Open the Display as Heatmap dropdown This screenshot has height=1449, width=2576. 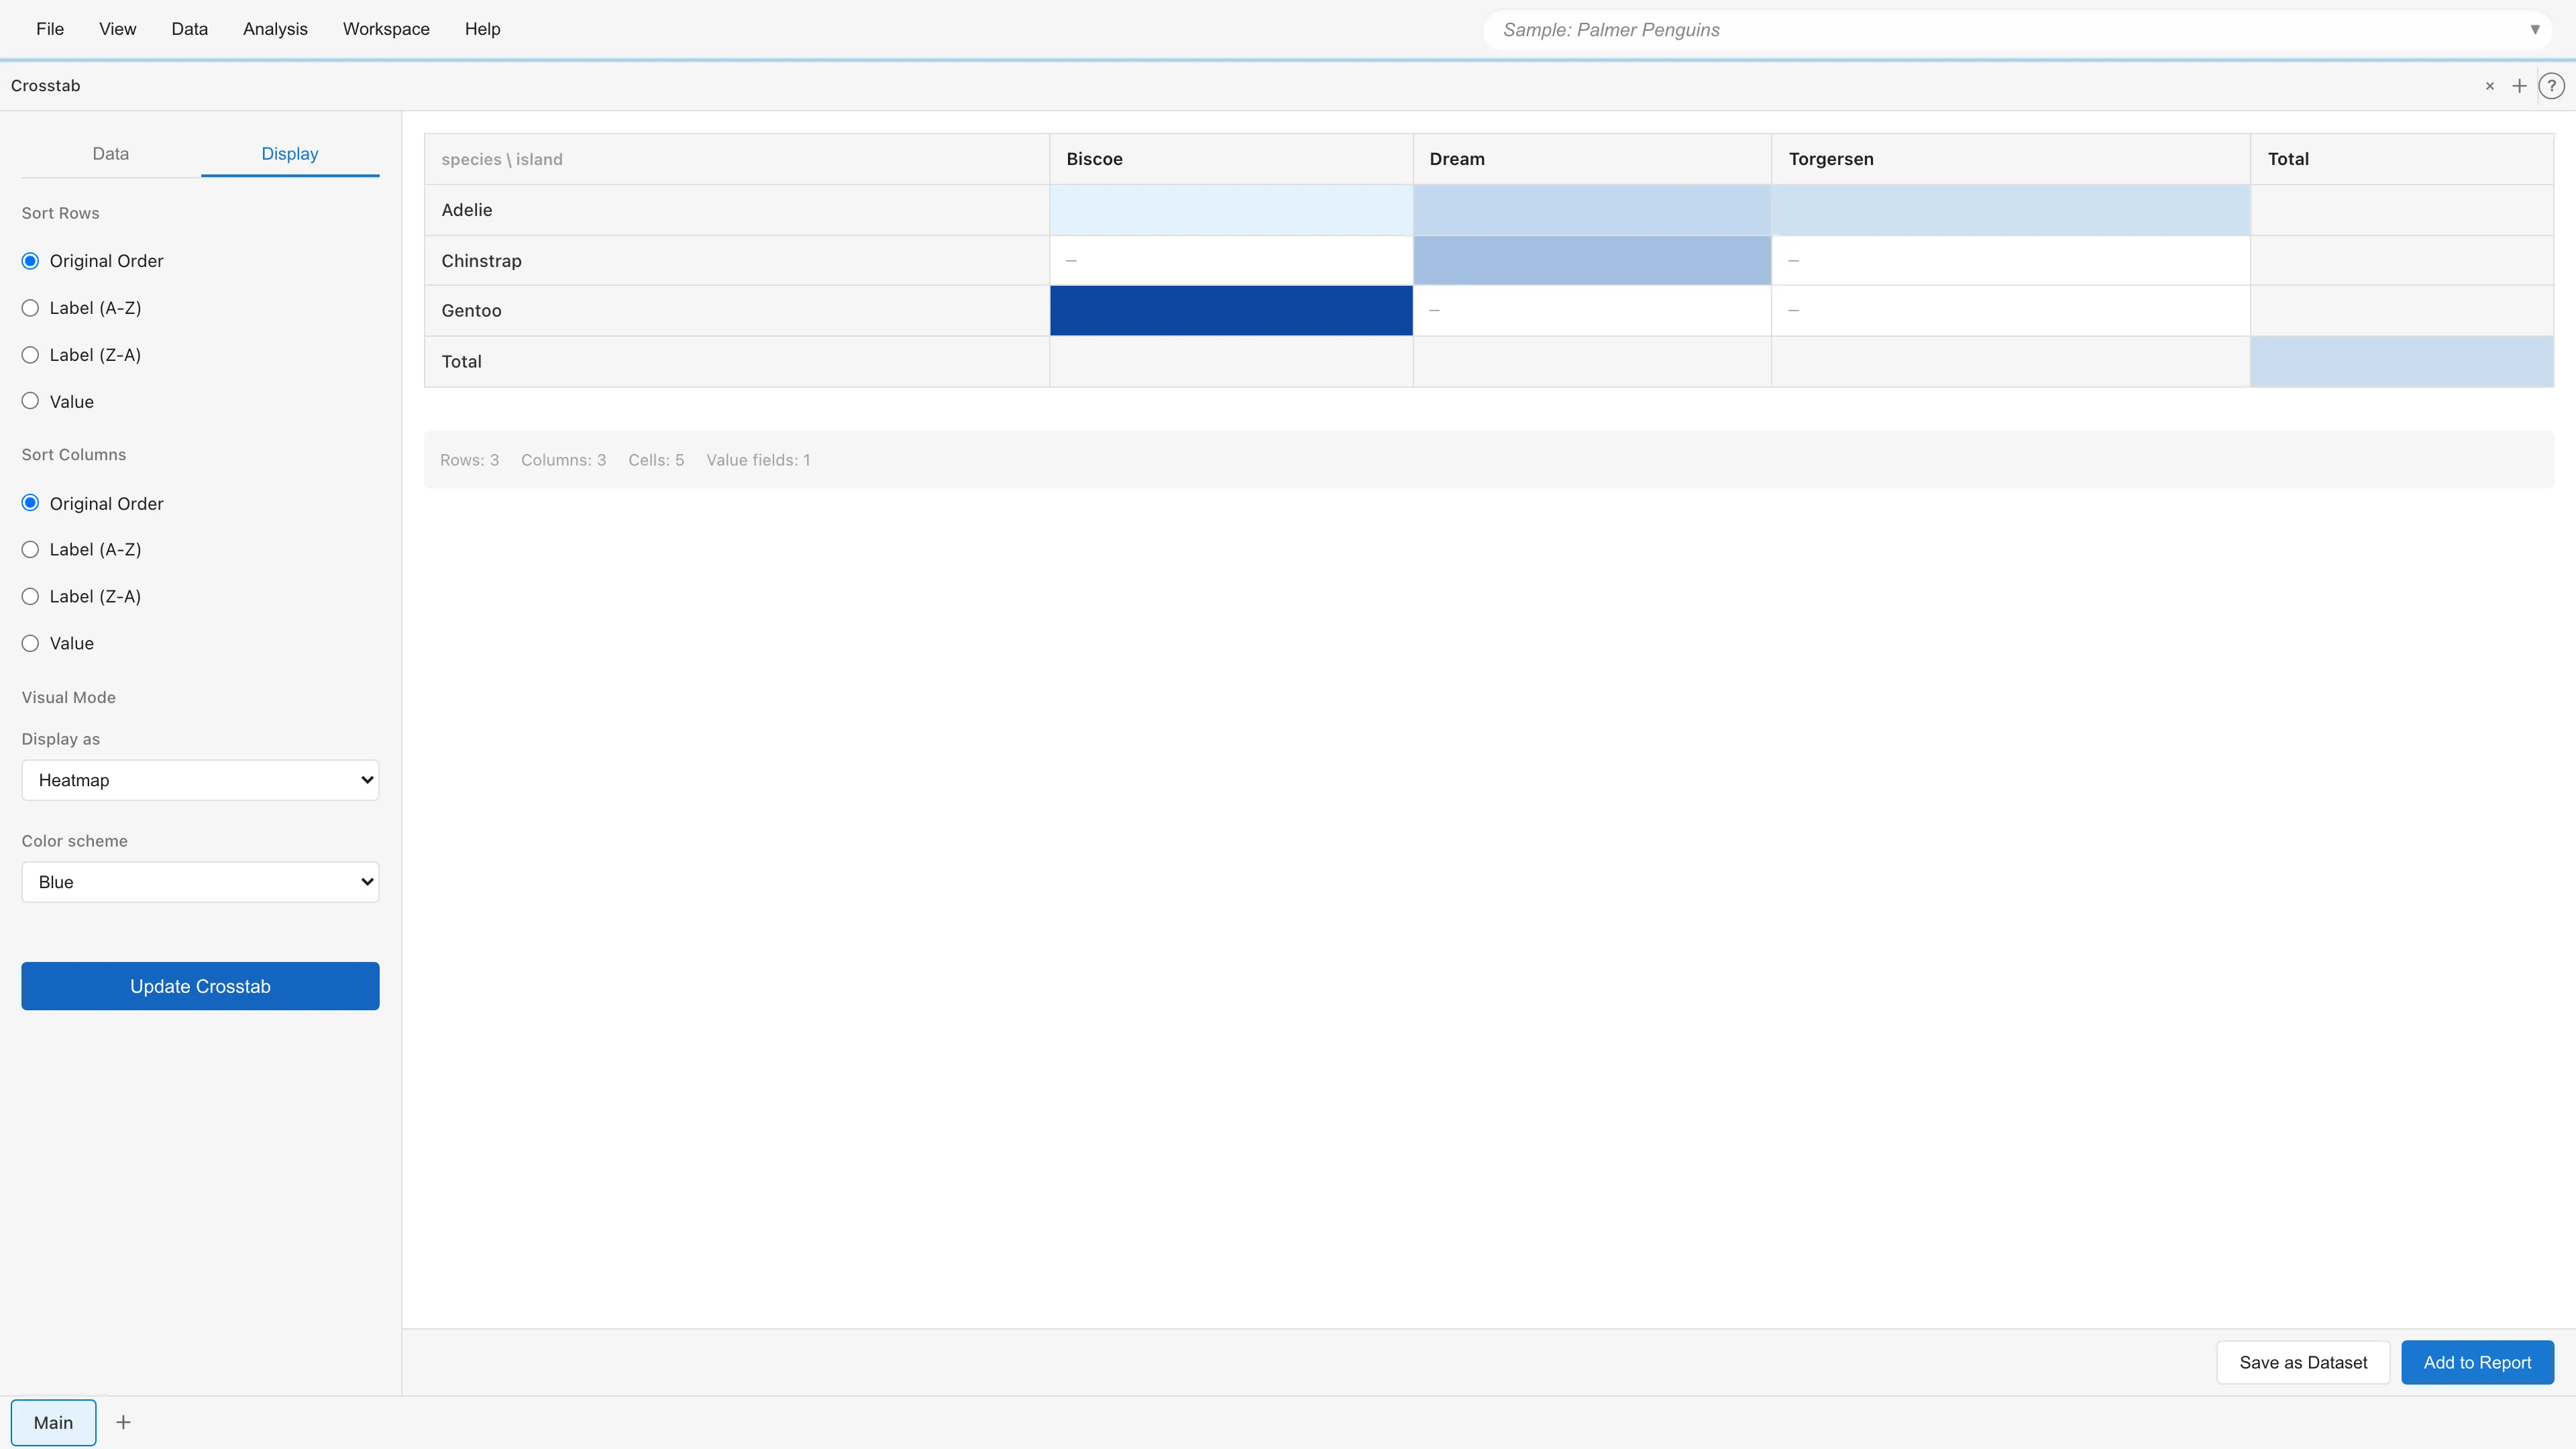click(x=200, y=780)
